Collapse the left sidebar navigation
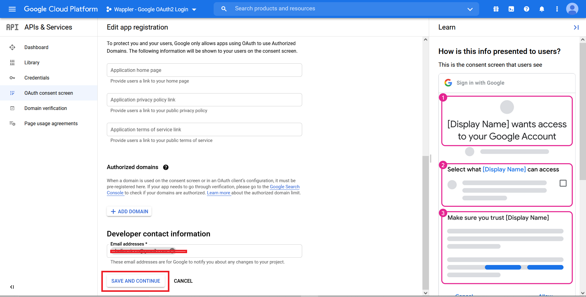Screen dimensions: 586x297 [12, 287]
